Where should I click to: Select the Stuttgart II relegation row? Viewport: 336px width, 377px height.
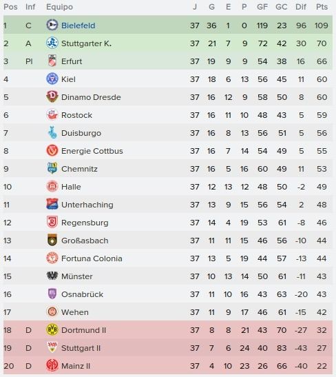click(168, 347)
